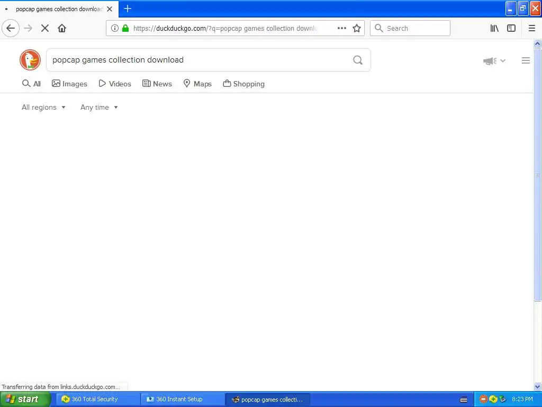
Task: Click the red tray icon
Action: 483,399
